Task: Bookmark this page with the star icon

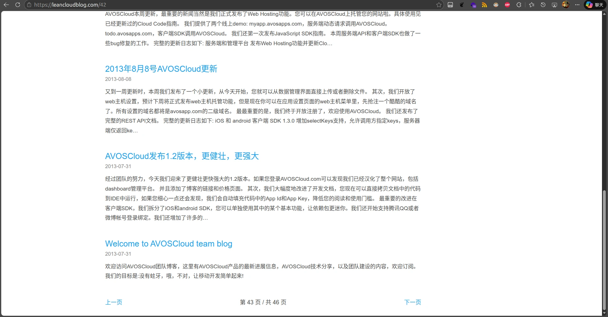Action: pyautogui.click(x=439, y=5)
